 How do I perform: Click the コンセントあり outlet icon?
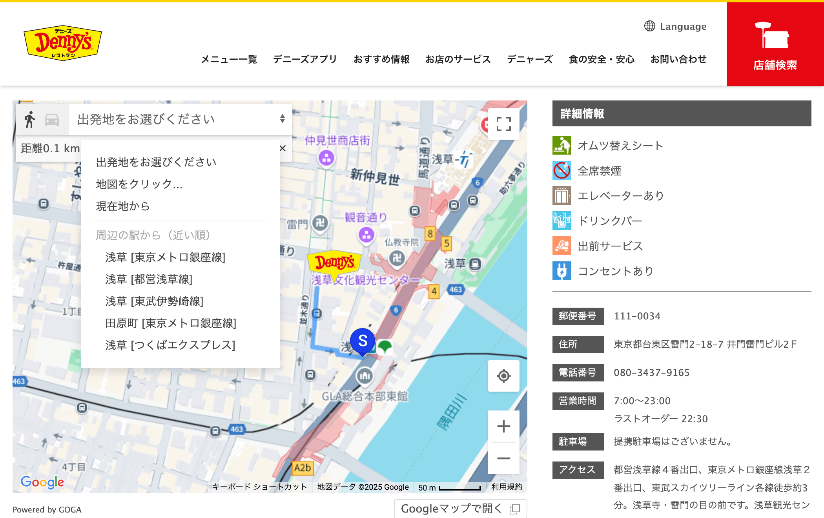[x=562, y=271]
